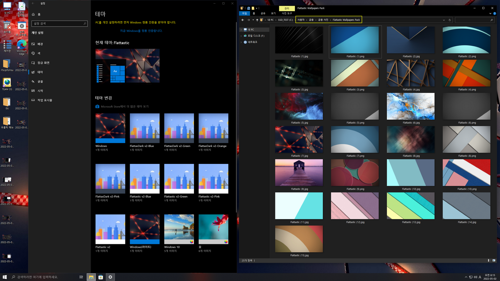This screenshot has width=500, height=281.
Task: Click the magnifier in Settings search box
Action: pyautogui.click(x=85, y=24)
